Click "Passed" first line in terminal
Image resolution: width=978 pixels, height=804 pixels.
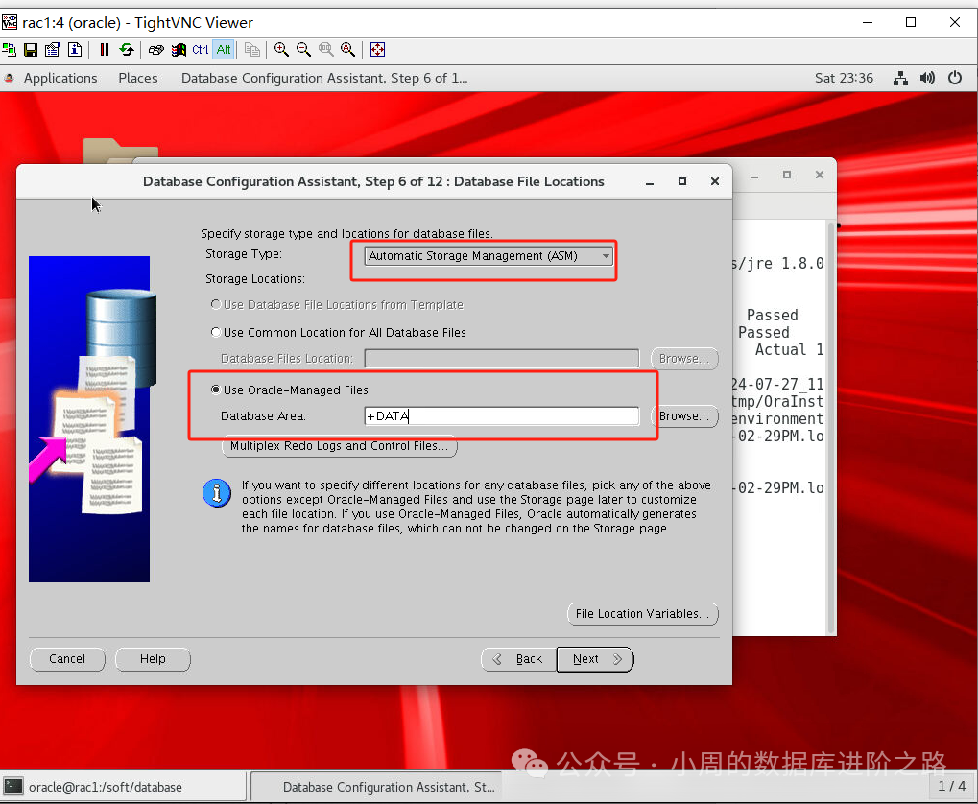point(773,315)
